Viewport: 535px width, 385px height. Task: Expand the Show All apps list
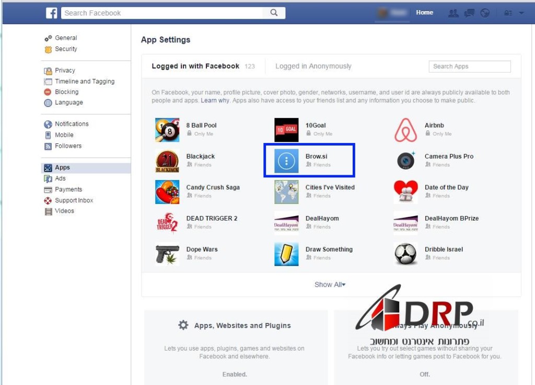tap(330, 285)
